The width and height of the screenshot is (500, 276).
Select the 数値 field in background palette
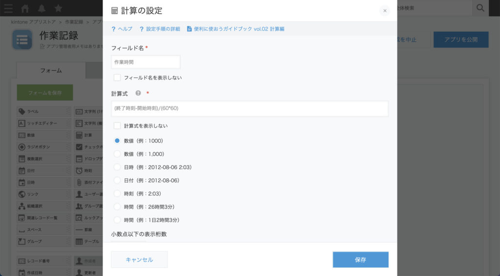click(44, 135)
